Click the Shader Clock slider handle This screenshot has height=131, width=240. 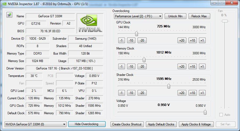169,86
